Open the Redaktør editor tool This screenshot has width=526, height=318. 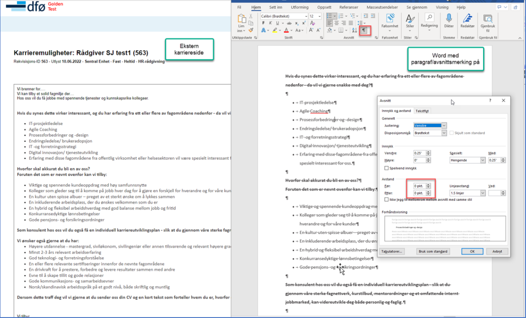coord(467,21)
